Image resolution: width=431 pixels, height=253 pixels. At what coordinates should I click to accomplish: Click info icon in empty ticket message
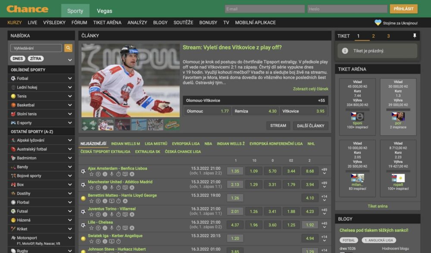pos(345,51)
